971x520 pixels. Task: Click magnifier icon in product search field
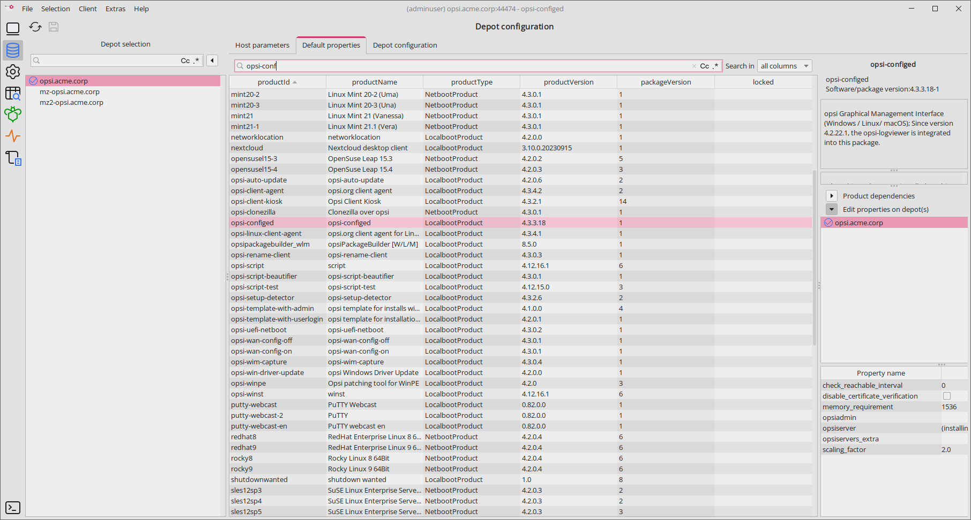coord(240,66)
